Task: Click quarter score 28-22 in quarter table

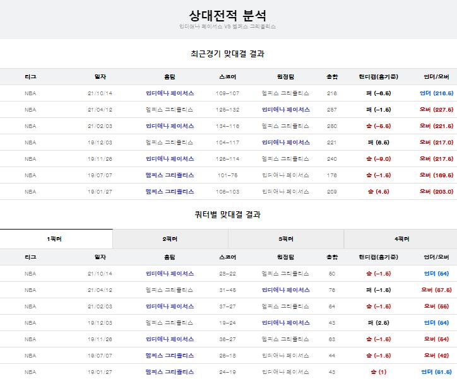Action: pyautogui.click(x=227, y=274)
